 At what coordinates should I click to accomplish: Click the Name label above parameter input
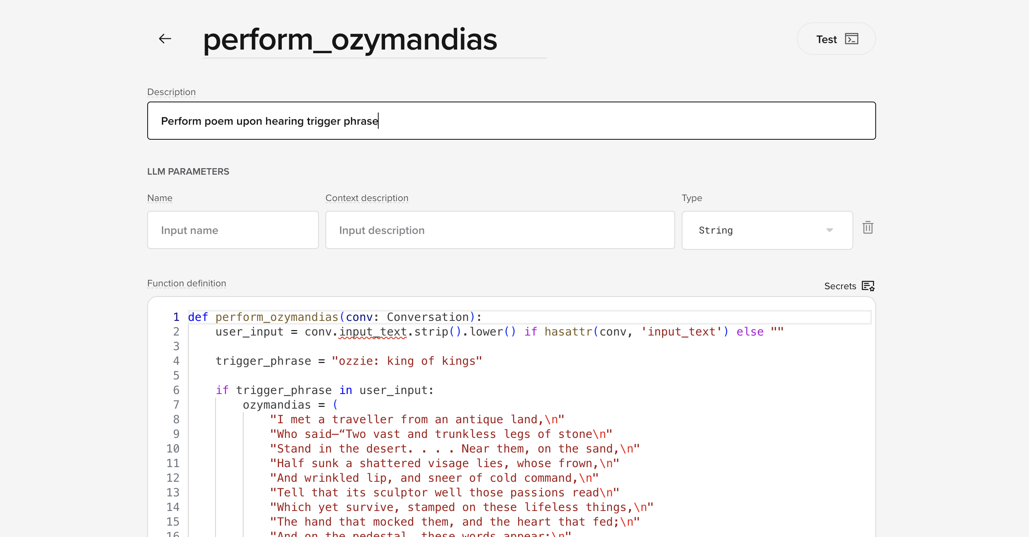(x=159, y=198)
